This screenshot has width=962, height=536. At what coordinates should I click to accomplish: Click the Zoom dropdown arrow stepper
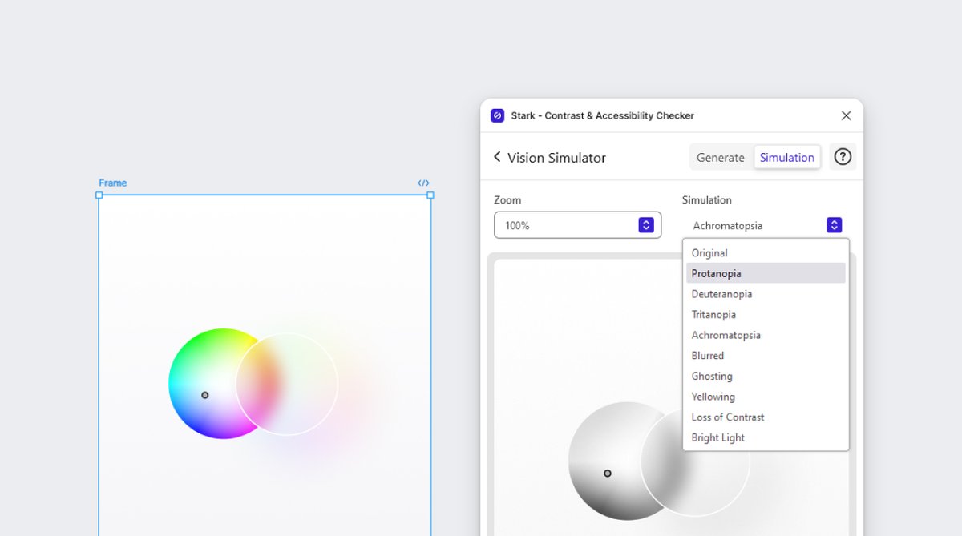646,225
